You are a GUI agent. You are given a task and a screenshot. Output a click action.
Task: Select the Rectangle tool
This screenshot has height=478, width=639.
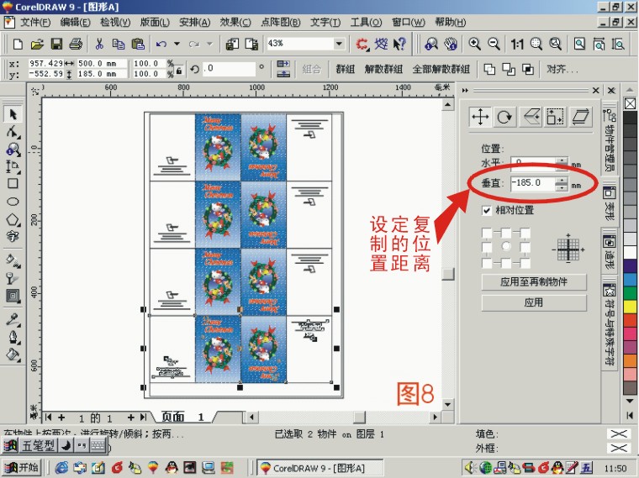(x=13, y=184)
